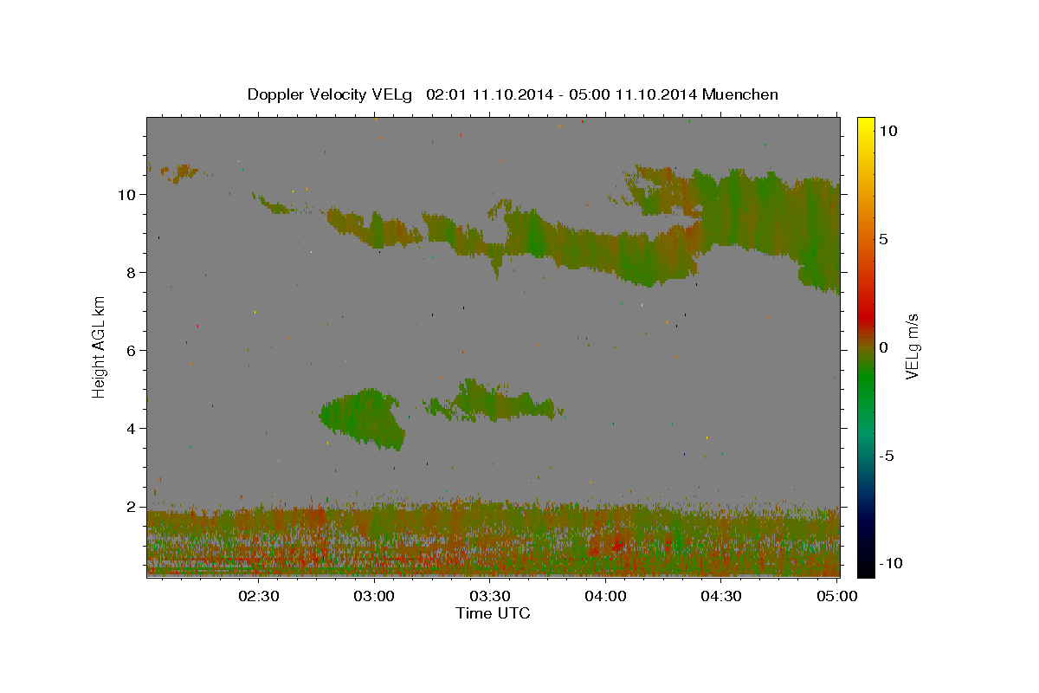The width and height of the screenshot is (1039, 693).
Task: Select the 02:30 time tick label
Action: [x=258, y=596]
